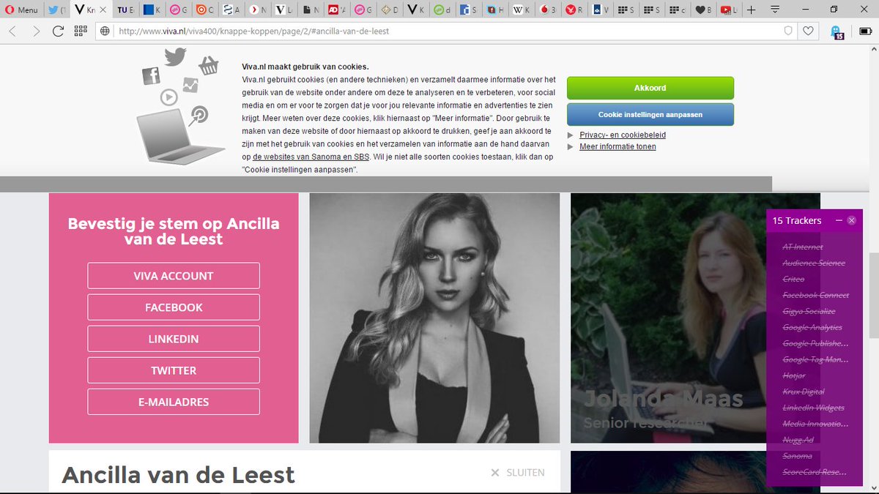The height and width of the screenshot is (494, 879).
Task: Click the shield icon in address bar
Action: 788,31
